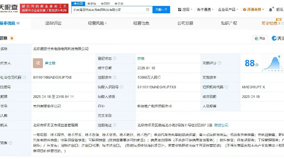Open the notification bell

point(270,10)
